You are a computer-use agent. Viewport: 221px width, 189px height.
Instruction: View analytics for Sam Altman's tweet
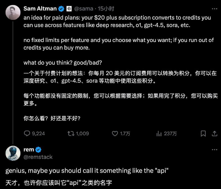coord(159,133)
